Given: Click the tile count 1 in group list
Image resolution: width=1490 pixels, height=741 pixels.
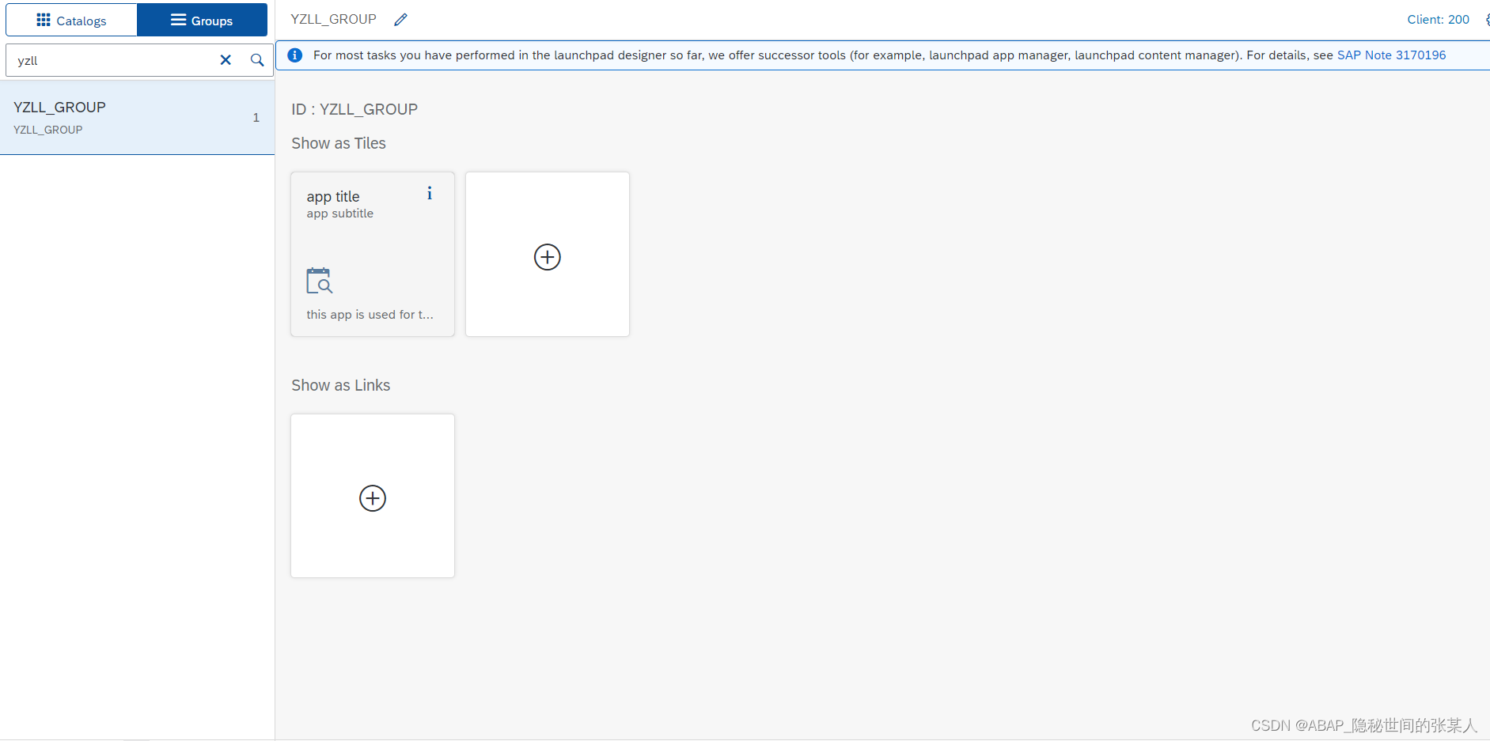Looking at the screenshot, I should click(256, 117).
